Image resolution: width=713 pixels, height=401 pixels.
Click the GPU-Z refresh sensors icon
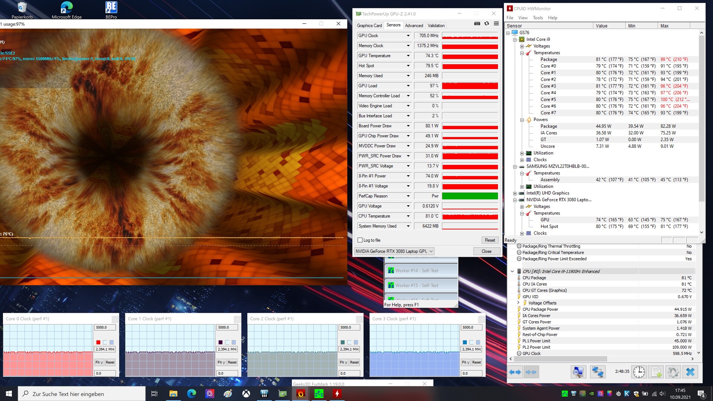pos(486,24)
